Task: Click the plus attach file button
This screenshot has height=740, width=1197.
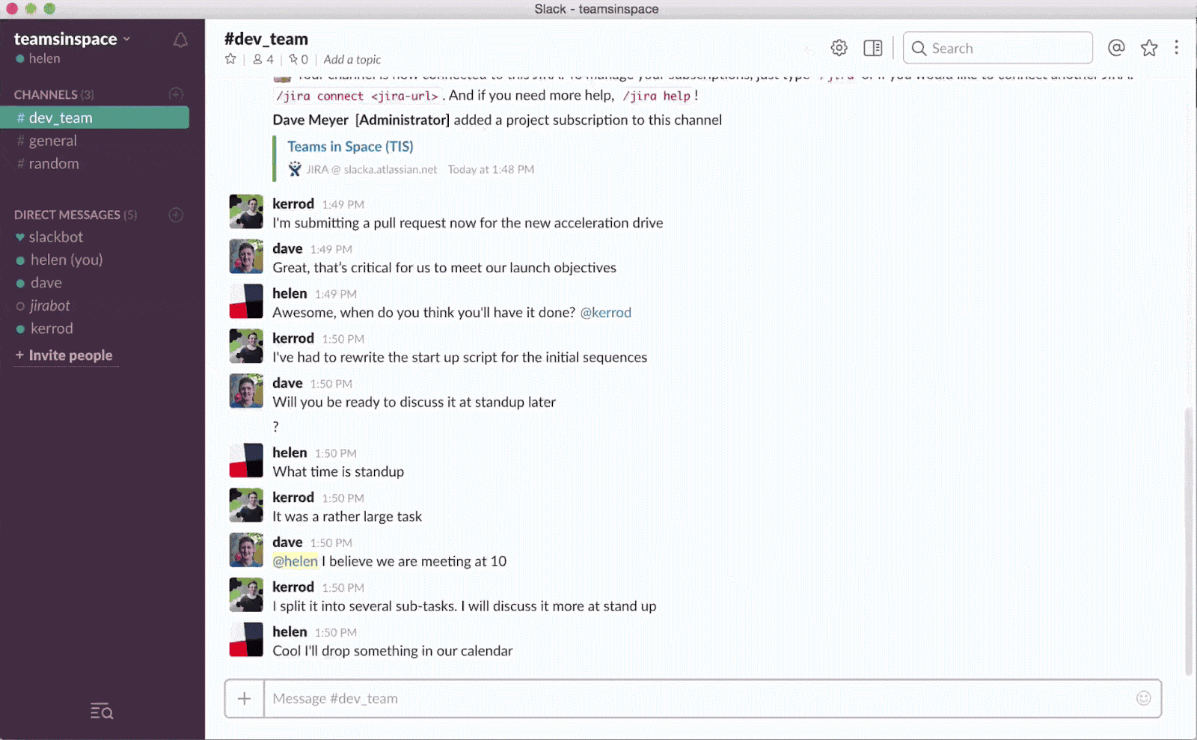Action: point(244,698)
